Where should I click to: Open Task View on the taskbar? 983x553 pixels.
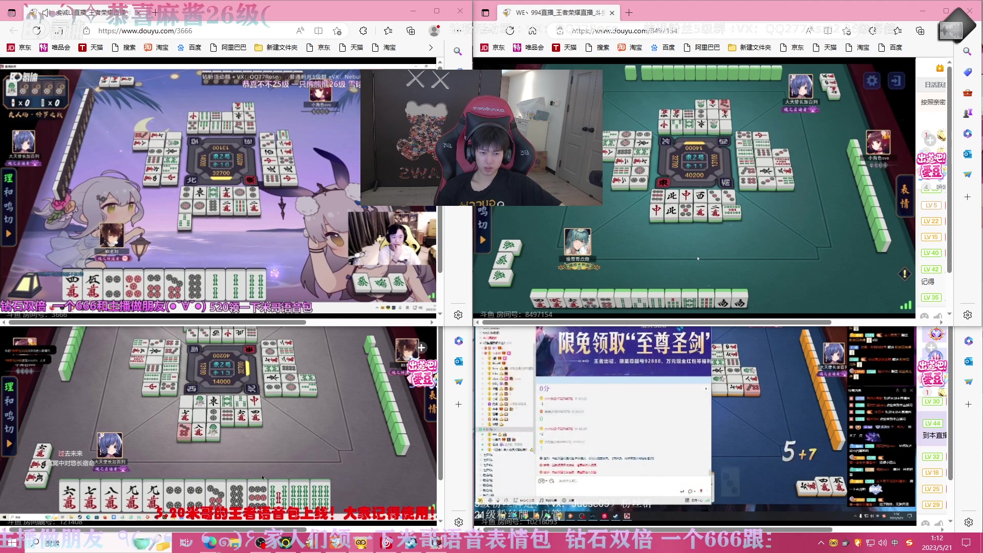(x=185, y=543)
